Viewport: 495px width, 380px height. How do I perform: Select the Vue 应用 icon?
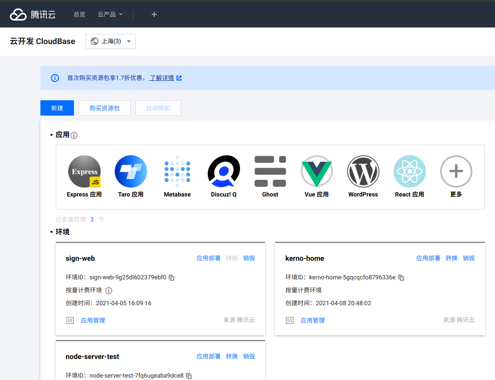(x=317, y=171)
